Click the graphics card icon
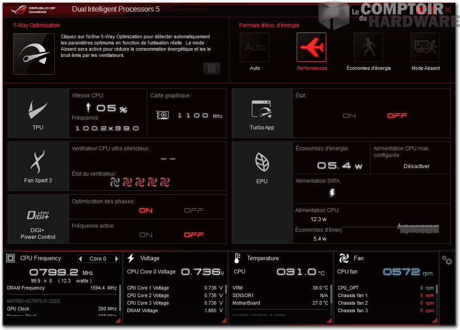This screenshot has width=460, height=330. tap(162, 115)
